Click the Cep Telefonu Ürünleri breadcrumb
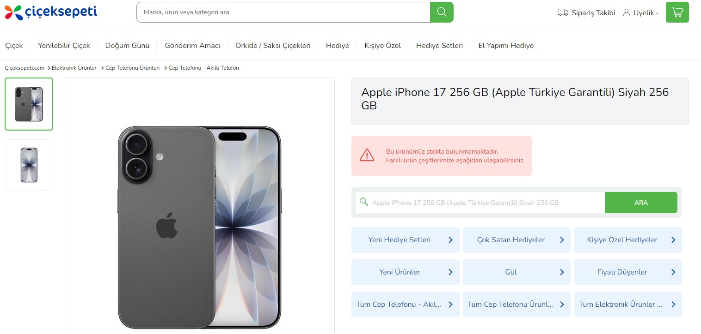Image resolution: width=701 pixels, height=334 pixels. pyautogui.click(x=132, y=68)
